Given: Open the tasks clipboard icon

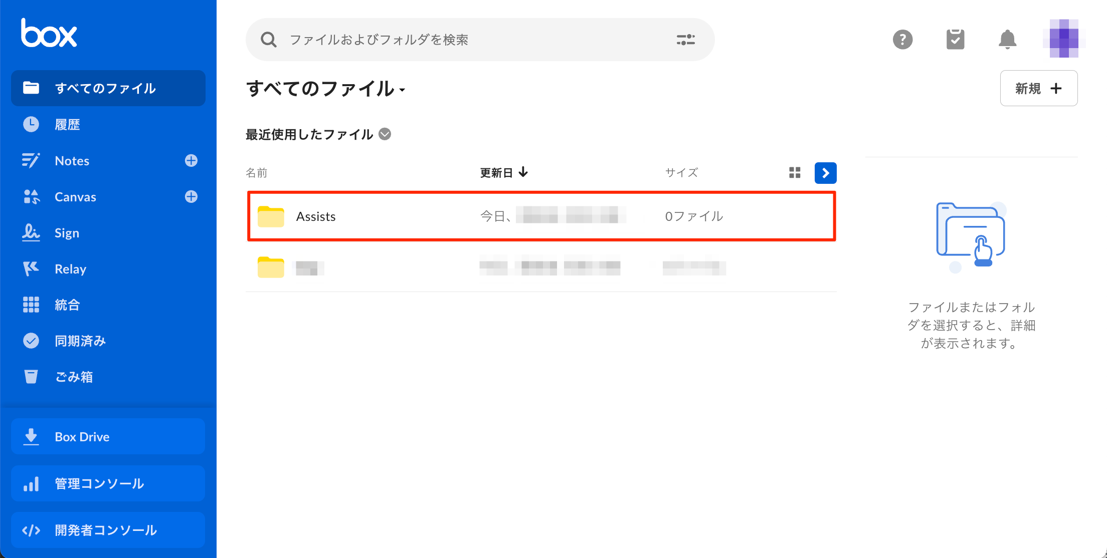Looking at the screenshot, I should (x=955, y=40).
